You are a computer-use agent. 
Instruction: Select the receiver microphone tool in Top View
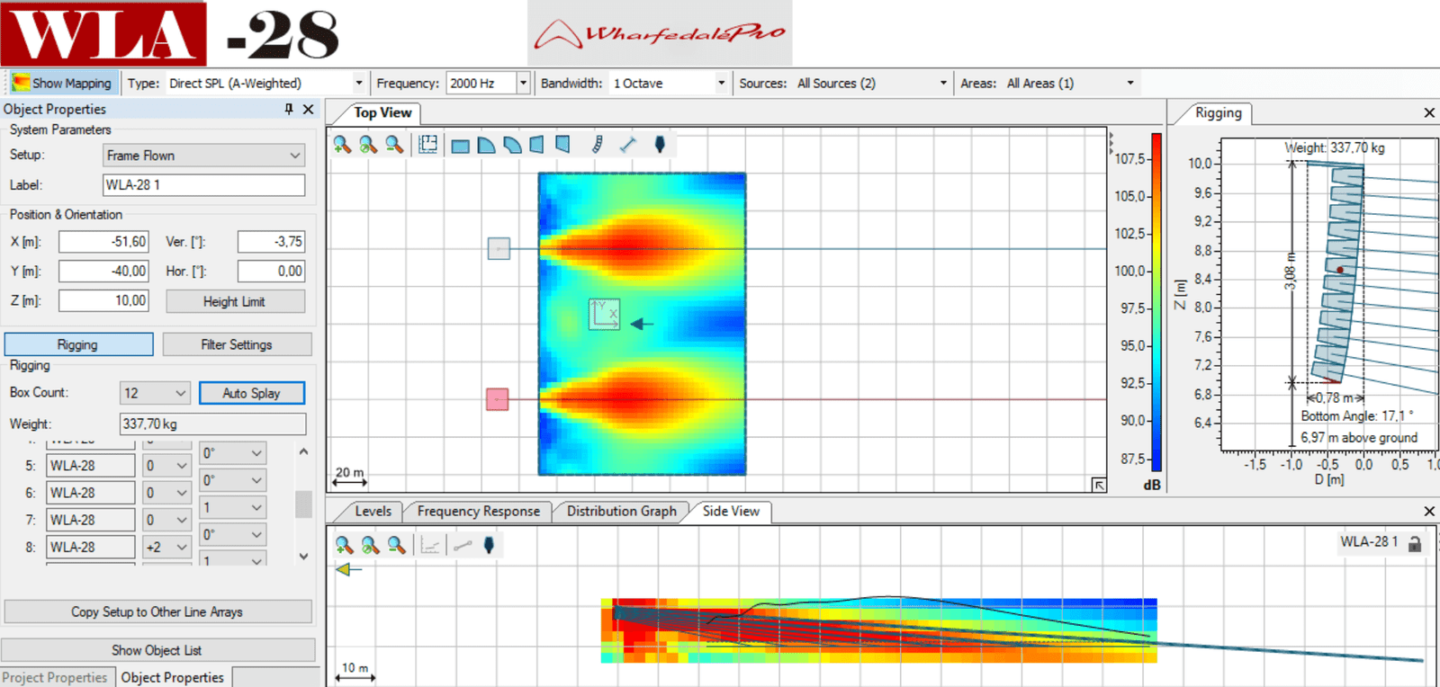point(660,145)
